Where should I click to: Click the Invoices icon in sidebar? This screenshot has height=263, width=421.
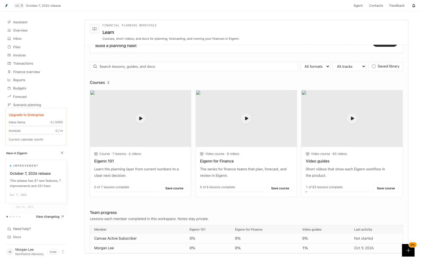[9, 55]
